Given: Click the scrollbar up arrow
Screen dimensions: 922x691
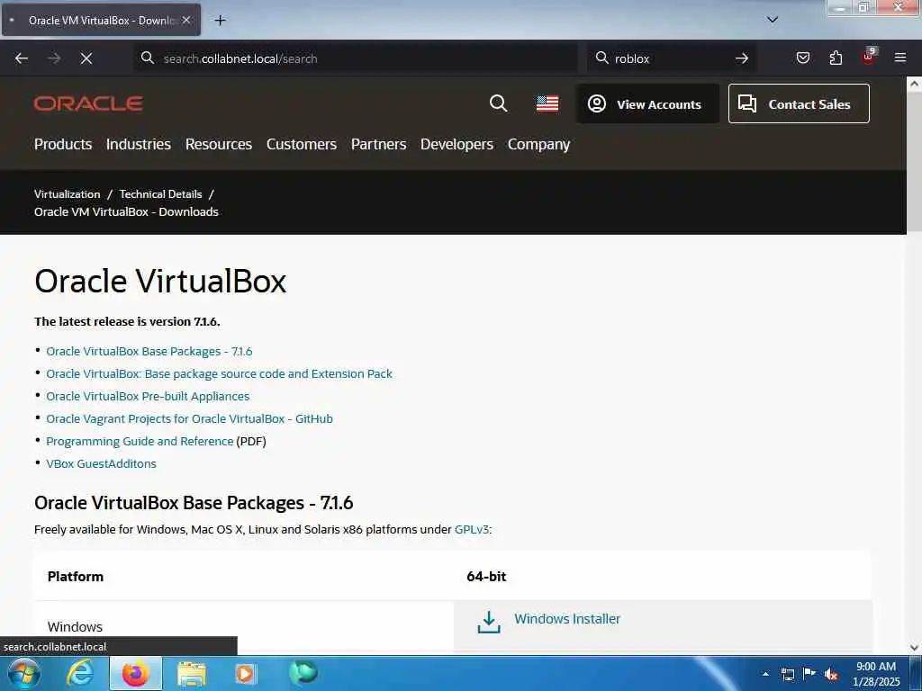Looking at the screenshot, I should click(x=915, y=84).
